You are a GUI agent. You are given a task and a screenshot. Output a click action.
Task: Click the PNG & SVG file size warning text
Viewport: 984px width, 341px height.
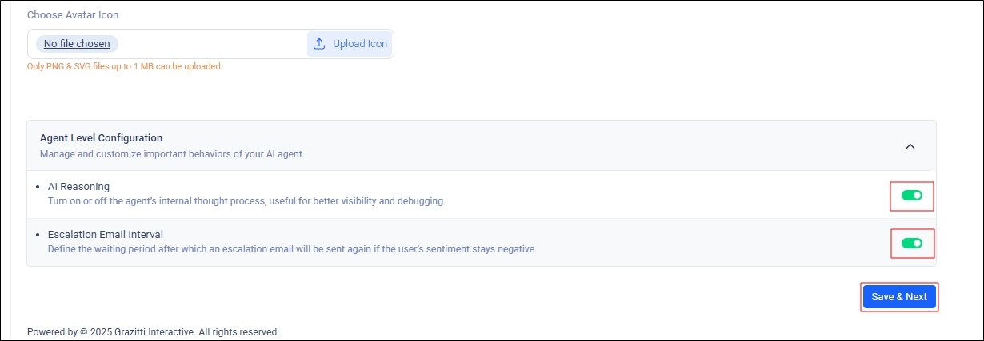pos(125,66)
